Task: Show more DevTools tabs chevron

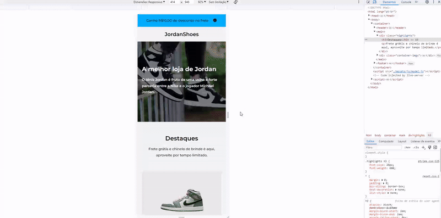Action: point(416,2)
